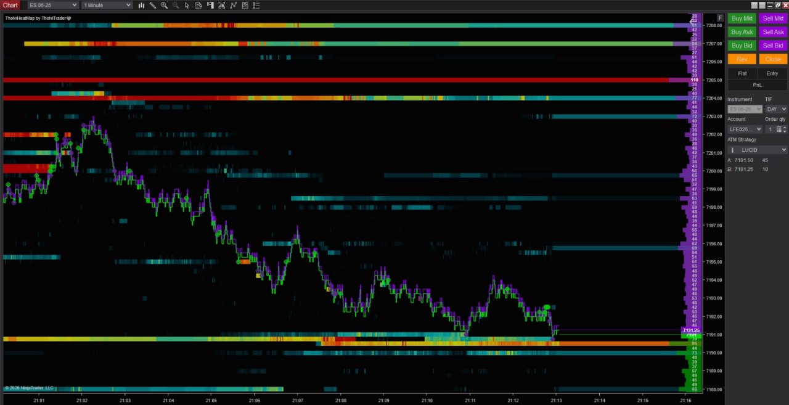Click the 7208.00 price axis label
This screenshot has height=405, width=789.
(714, 25)
